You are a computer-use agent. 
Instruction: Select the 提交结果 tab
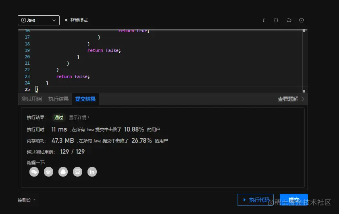[85, 99]
